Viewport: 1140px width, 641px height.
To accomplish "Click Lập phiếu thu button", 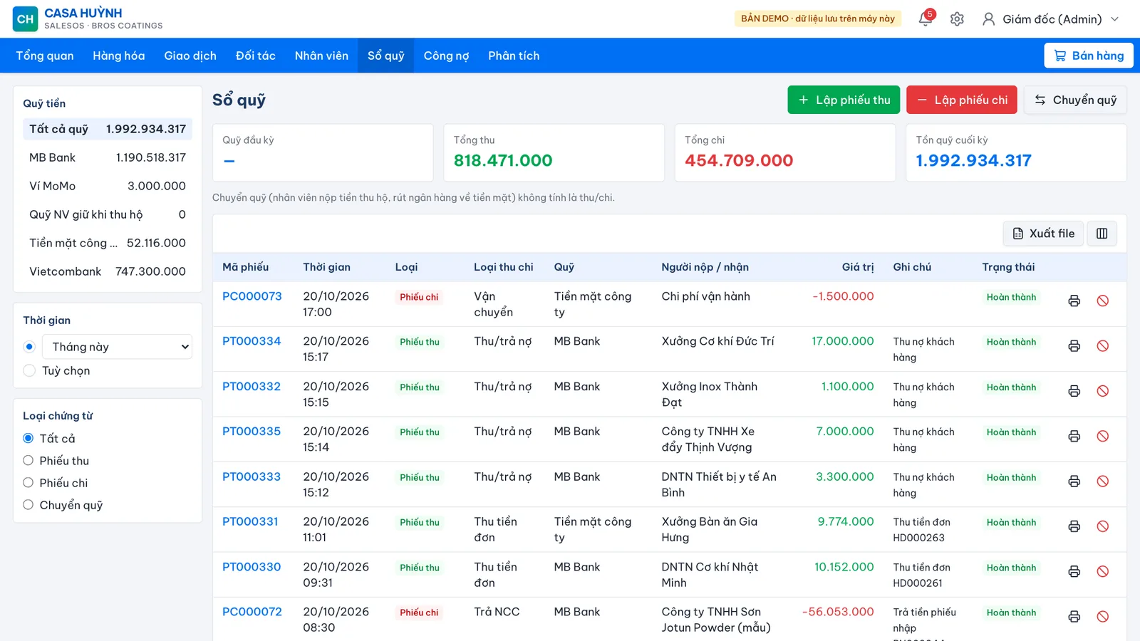I will click(844, 100).
